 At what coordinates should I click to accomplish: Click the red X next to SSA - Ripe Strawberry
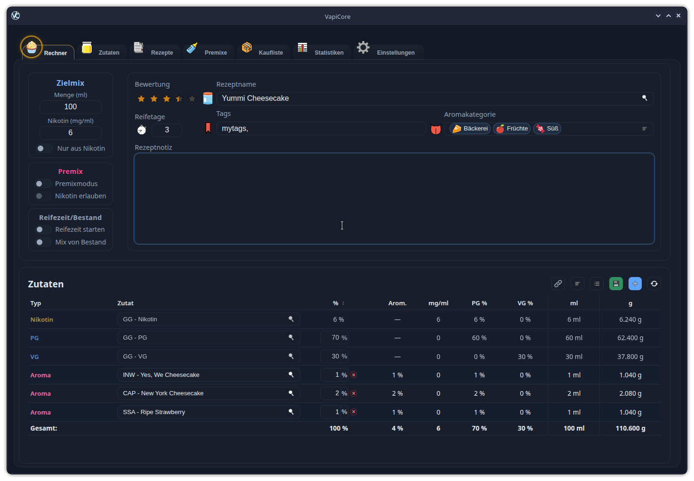pyautogui.click(x=354, y=412)
